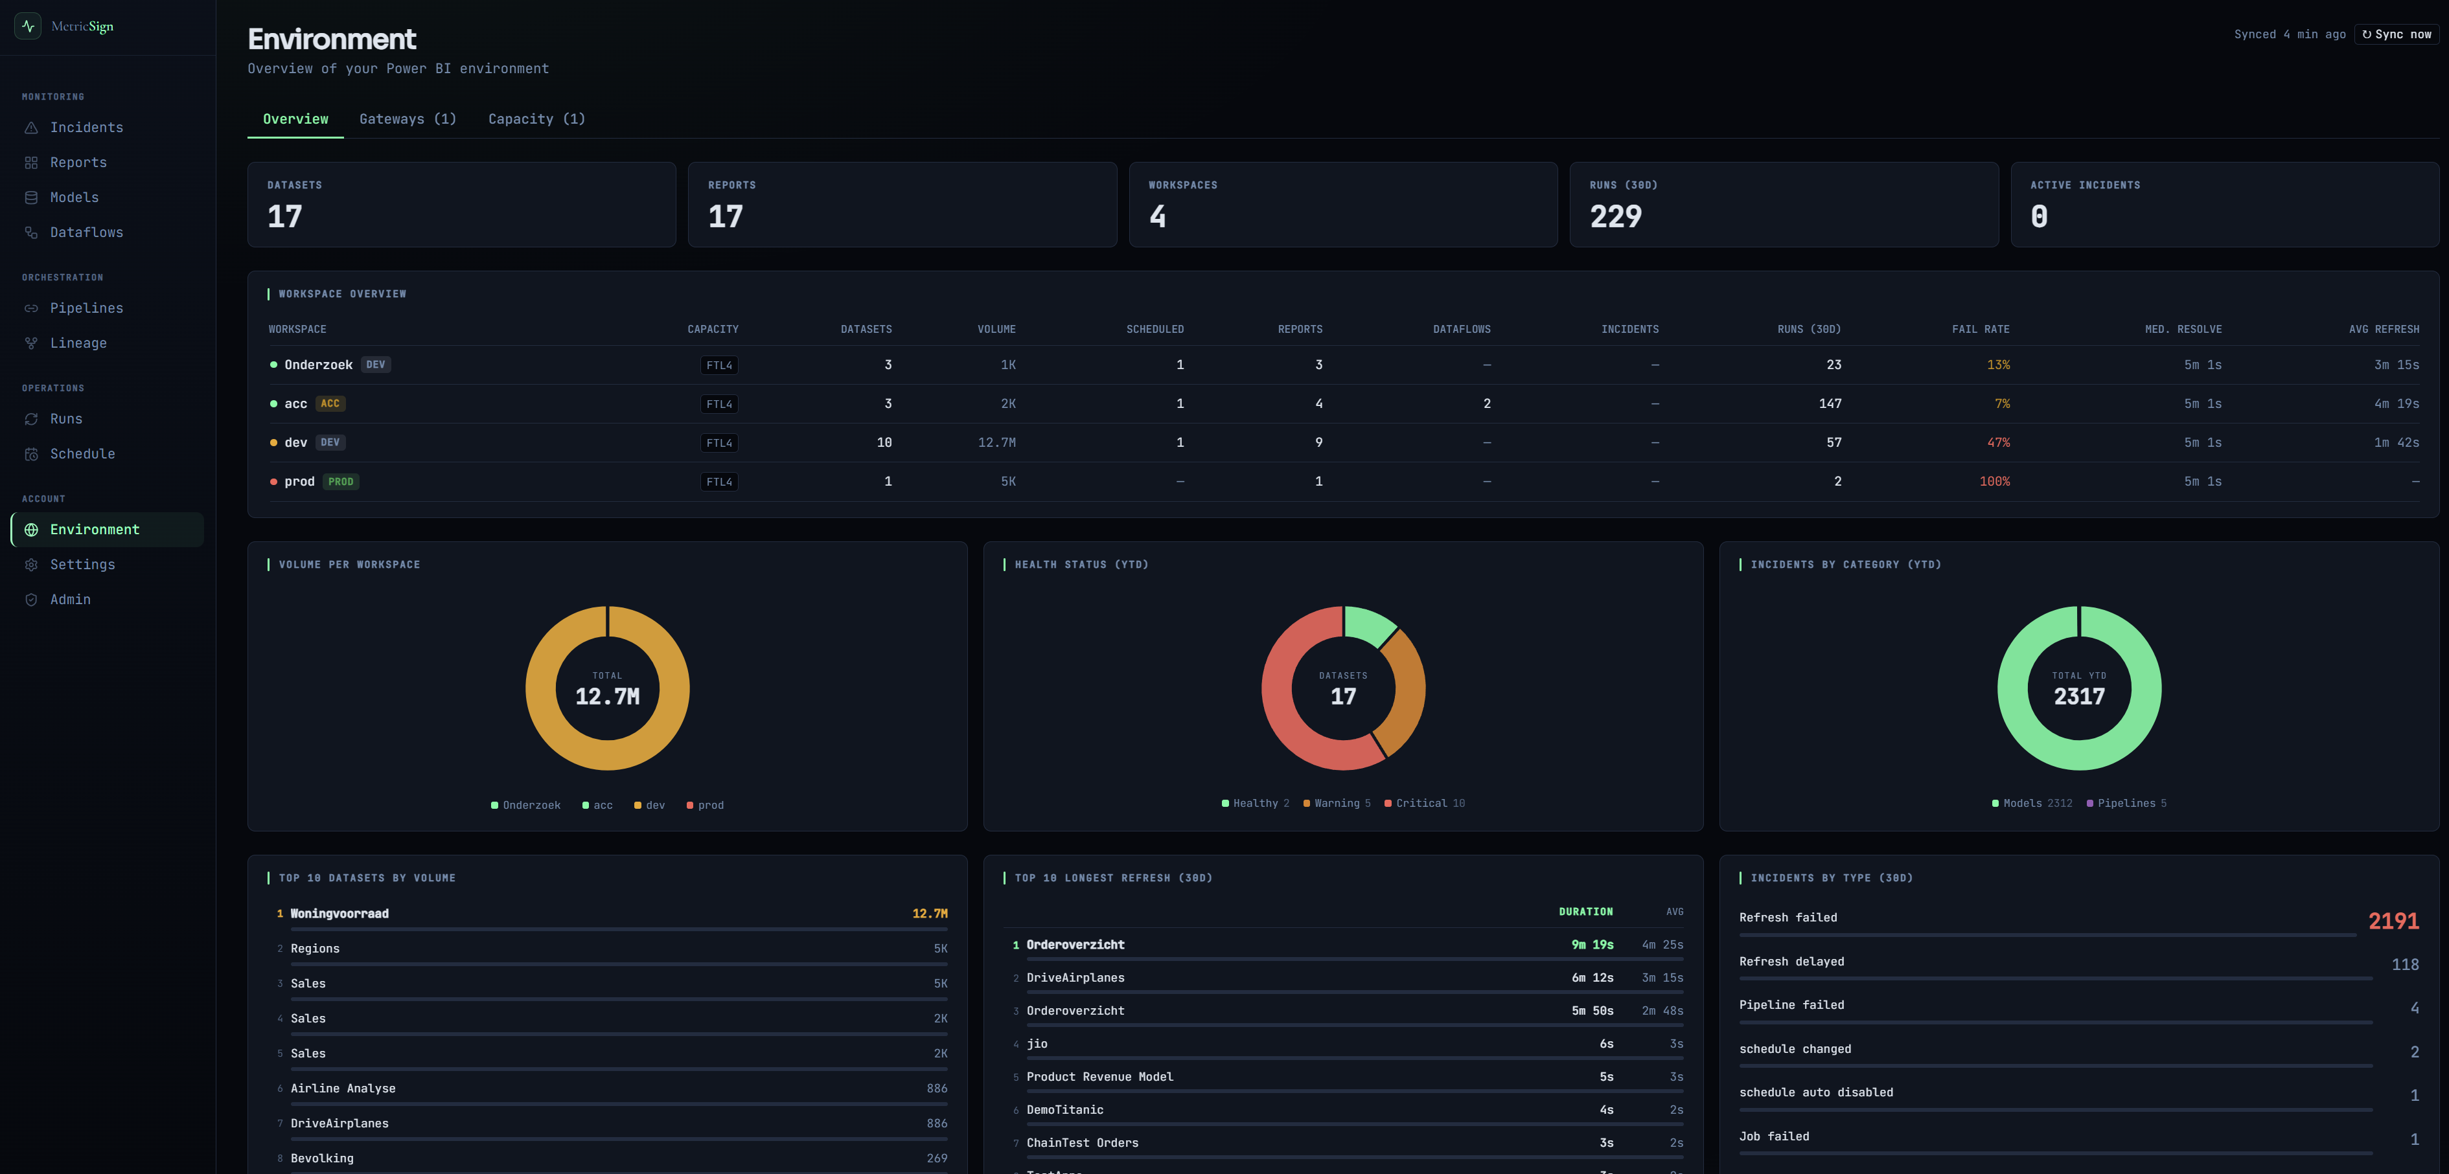Click the Dataflows icon in sidebar
2449x1174 pixels.
tap(31, 232)
